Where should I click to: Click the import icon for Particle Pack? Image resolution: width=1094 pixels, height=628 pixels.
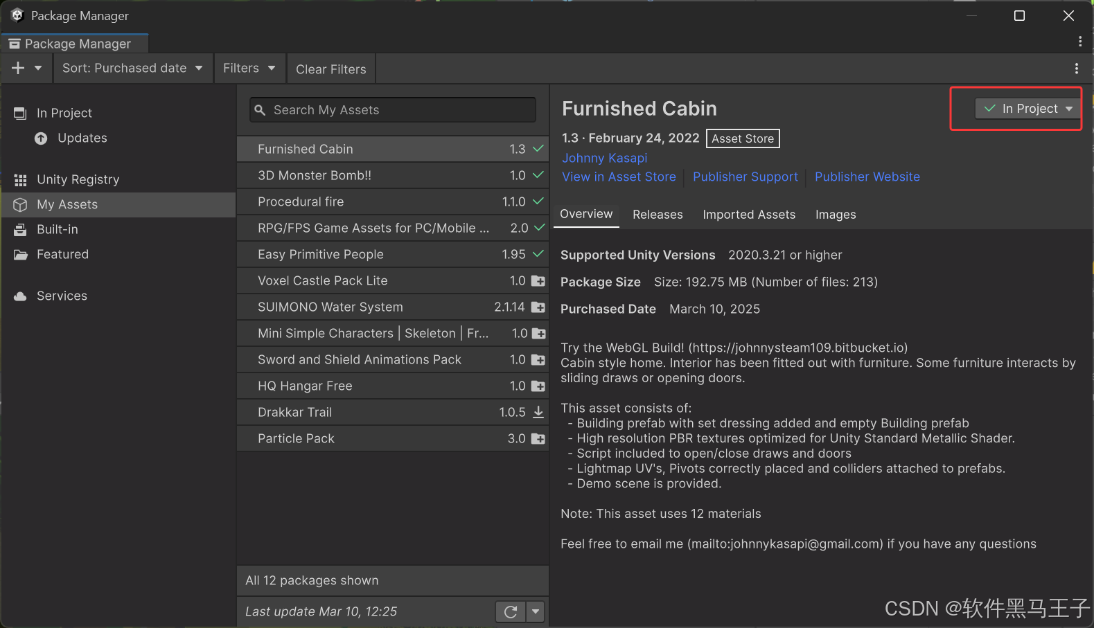[x=538, y=438]
